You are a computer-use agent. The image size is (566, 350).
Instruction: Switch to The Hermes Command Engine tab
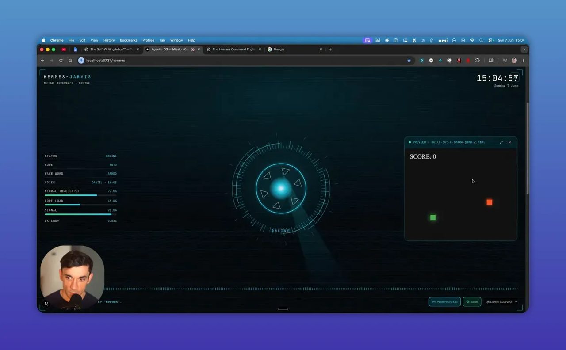pyautogui.click(x=234, y=49)
